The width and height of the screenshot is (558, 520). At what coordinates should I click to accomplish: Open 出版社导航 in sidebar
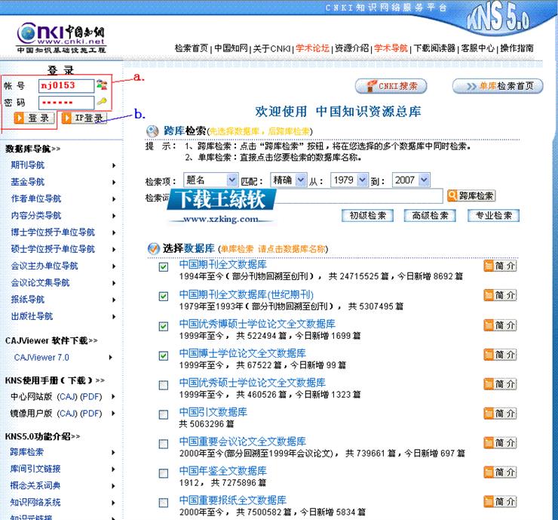pos(32,316)
